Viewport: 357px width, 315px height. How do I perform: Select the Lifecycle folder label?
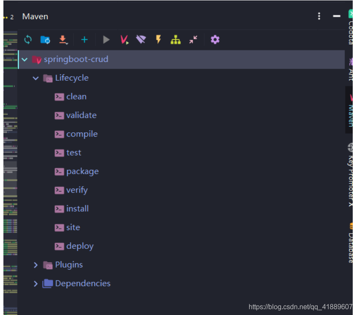72,78
